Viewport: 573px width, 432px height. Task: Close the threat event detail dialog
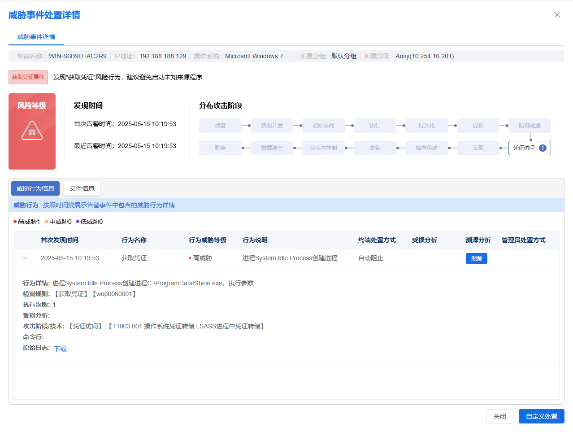tap(557, 15)
